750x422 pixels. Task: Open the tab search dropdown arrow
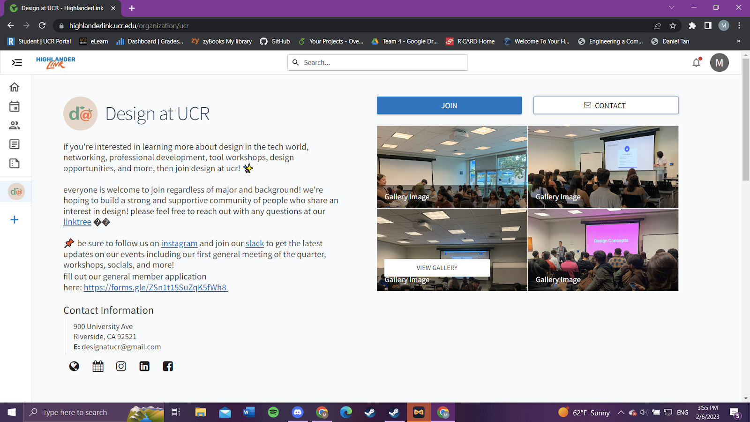point(671,8)
